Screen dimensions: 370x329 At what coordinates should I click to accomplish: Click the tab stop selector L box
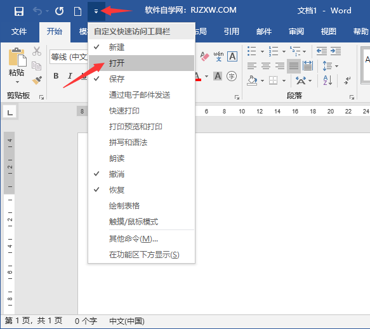coord(10,112)
